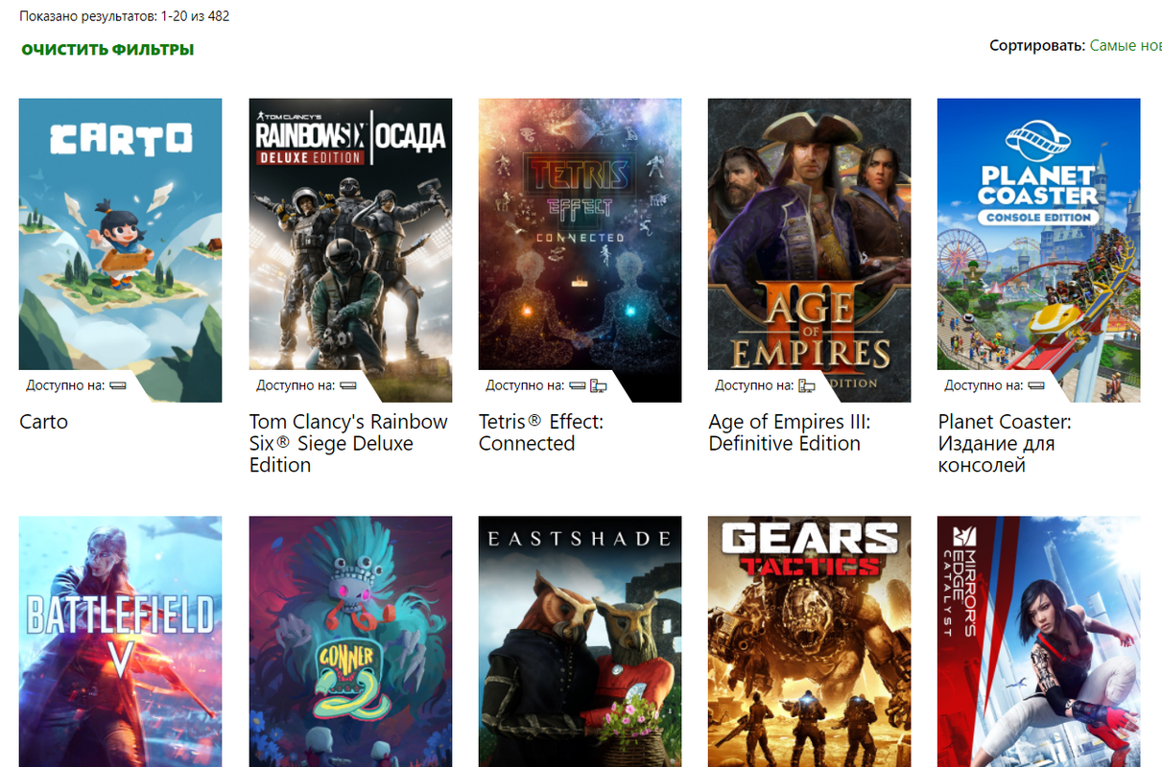Click the "ОЧИСТИТЬ ФИЛЬТРЫ" link
The height and width of the screenshot is (767, 1162).
click(107, 49)
